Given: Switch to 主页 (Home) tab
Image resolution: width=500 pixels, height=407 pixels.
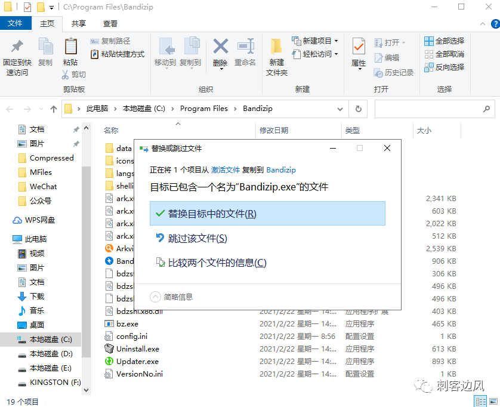Looking at the screenshot, I should coord(47,24).
